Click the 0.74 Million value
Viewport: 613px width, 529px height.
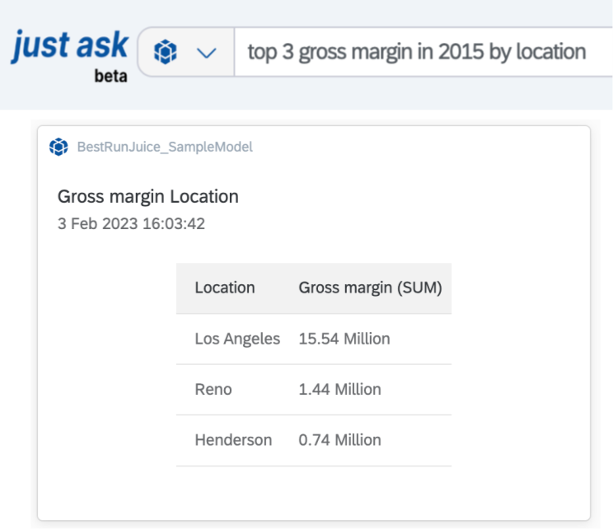point(339,440)
